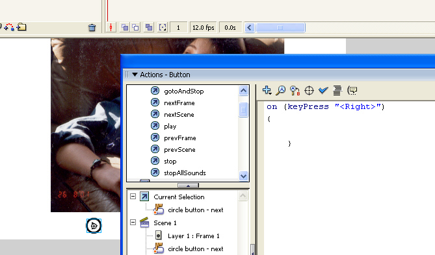Click the playhead marker in timeline
Image resolution: width=435 pixels, height=255 pixels.
pos(108,11)
